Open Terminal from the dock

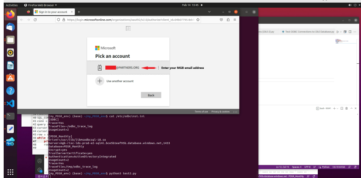point(11,116)
